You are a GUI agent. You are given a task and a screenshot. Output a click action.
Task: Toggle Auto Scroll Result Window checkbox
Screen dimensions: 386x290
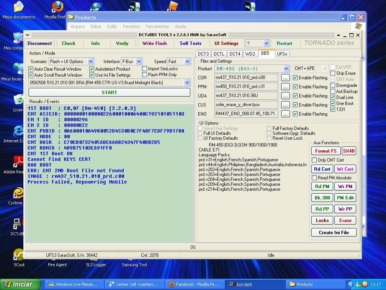31,75
